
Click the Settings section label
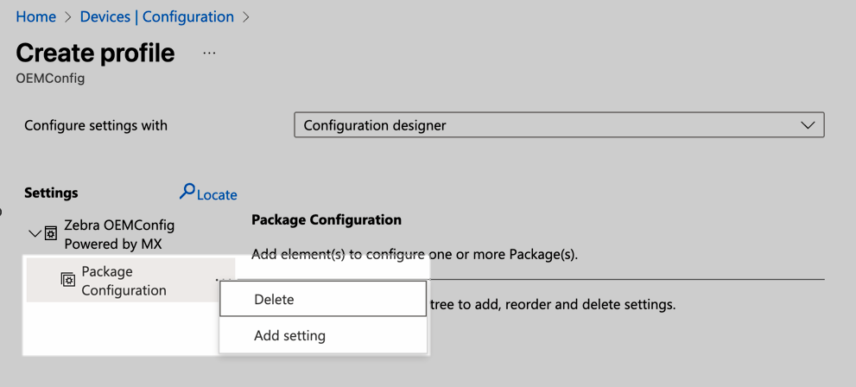pyautogui.click(x=51, y=193)
